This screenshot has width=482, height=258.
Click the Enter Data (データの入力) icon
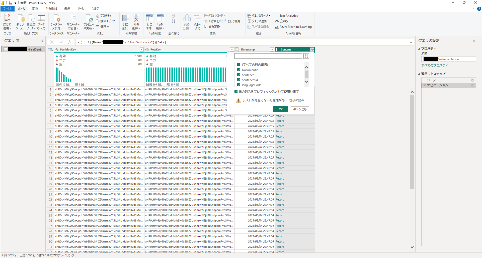pos(41,18)
